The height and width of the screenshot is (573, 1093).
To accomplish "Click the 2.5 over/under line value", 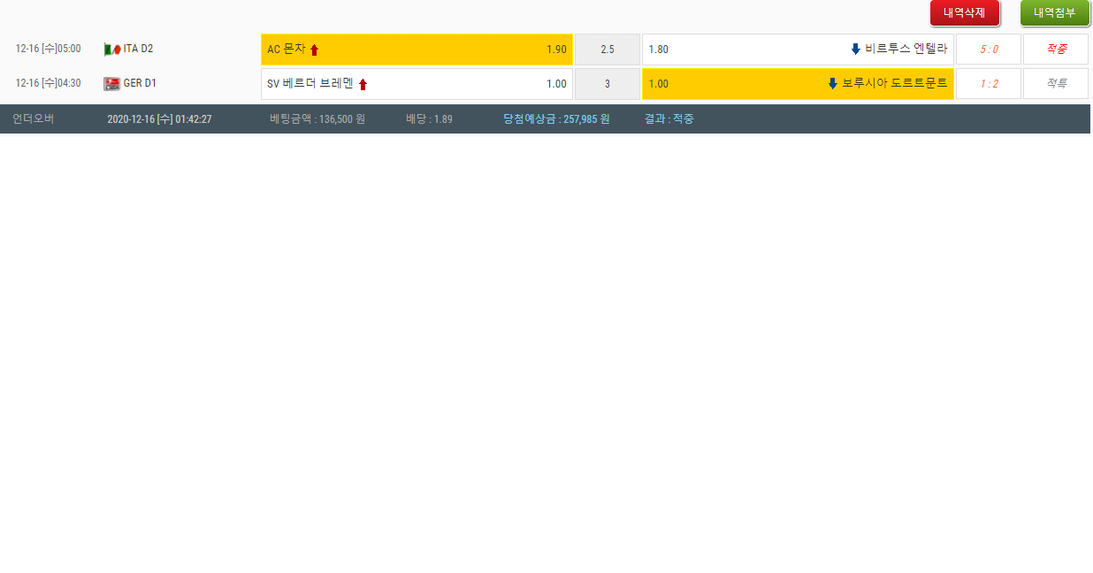I will tap(607, 50).
